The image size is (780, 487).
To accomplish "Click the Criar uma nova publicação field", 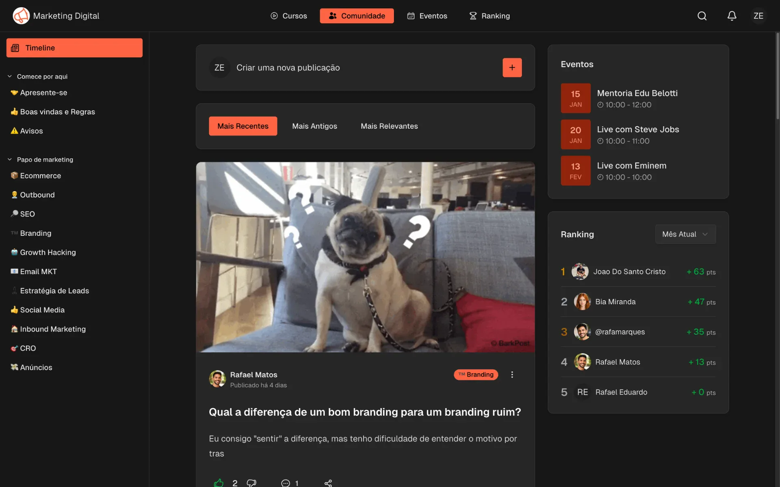I will click(x=288, y=68).
